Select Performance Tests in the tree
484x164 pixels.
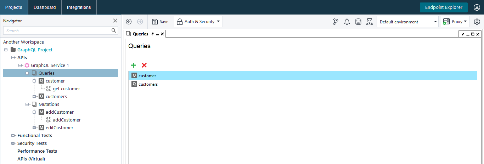pos(37,151)
